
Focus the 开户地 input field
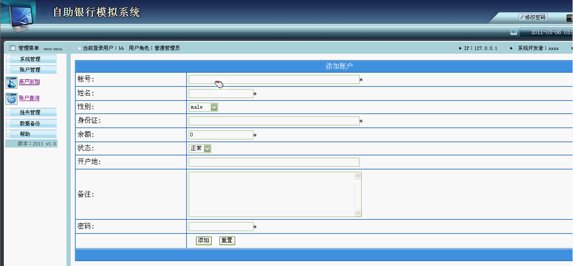point(274,162)
